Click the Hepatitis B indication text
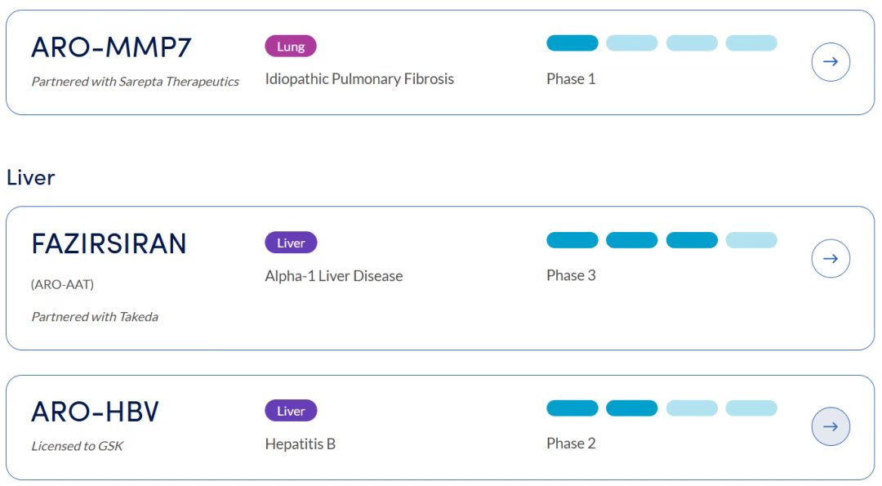 click(x=301, y=444)
